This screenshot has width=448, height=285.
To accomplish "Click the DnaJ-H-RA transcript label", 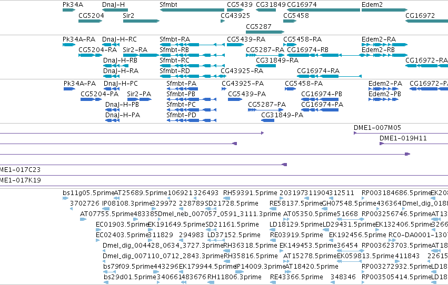I will coord(121,71).
